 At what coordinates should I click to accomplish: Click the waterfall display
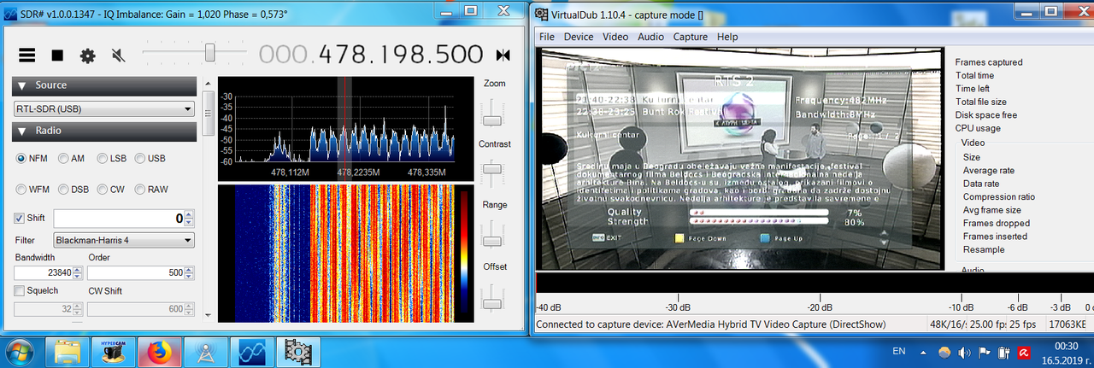[345, 254]
